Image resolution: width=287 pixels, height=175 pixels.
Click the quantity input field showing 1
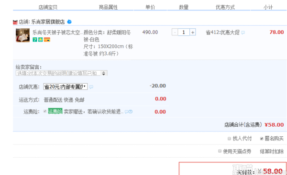point(184,33)
